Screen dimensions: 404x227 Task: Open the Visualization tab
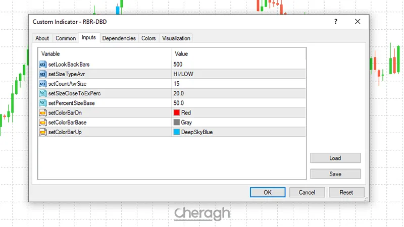[176, 38]
